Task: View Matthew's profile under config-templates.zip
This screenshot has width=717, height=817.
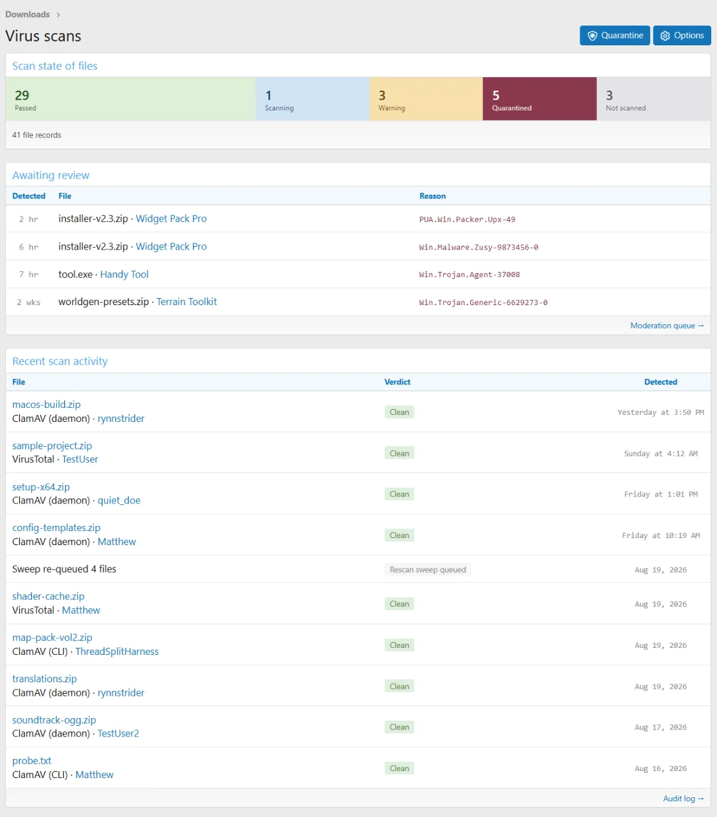Action: click(x=117, y=541)
